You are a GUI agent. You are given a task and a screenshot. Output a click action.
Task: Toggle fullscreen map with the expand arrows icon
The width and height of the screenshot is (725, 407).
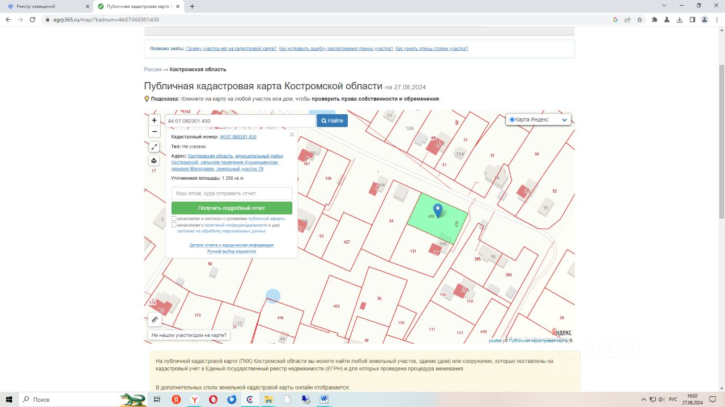point(154,147)
